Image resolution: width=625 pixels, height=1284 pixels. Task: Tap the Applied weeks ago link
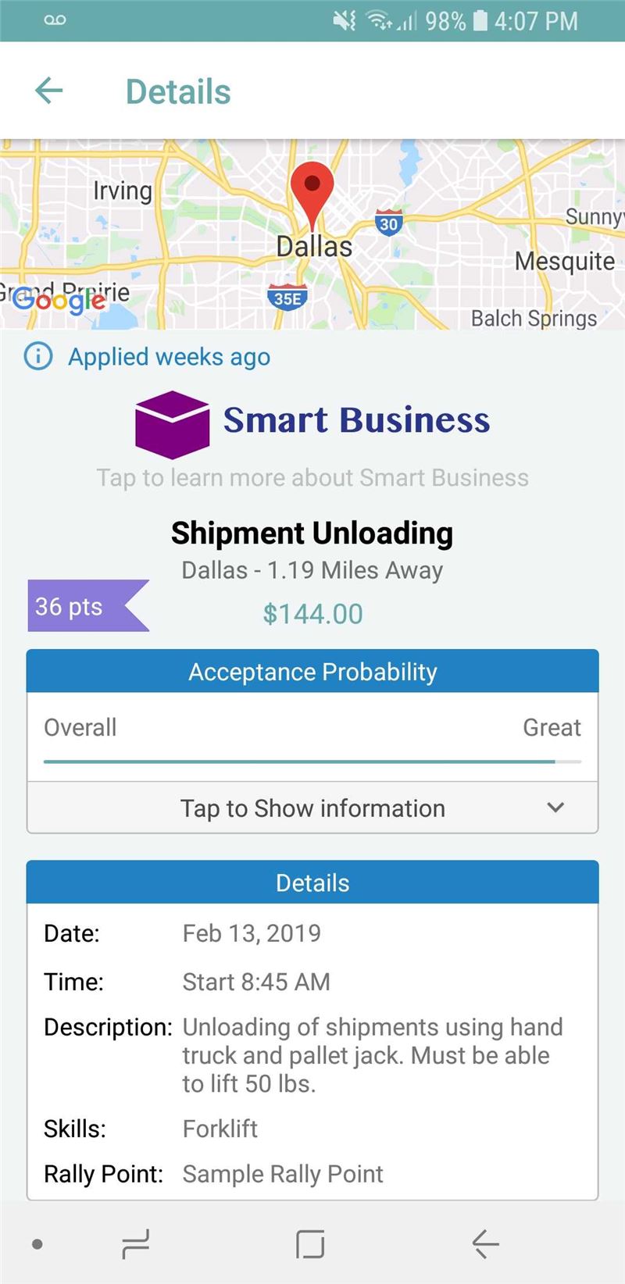[169, 357]
